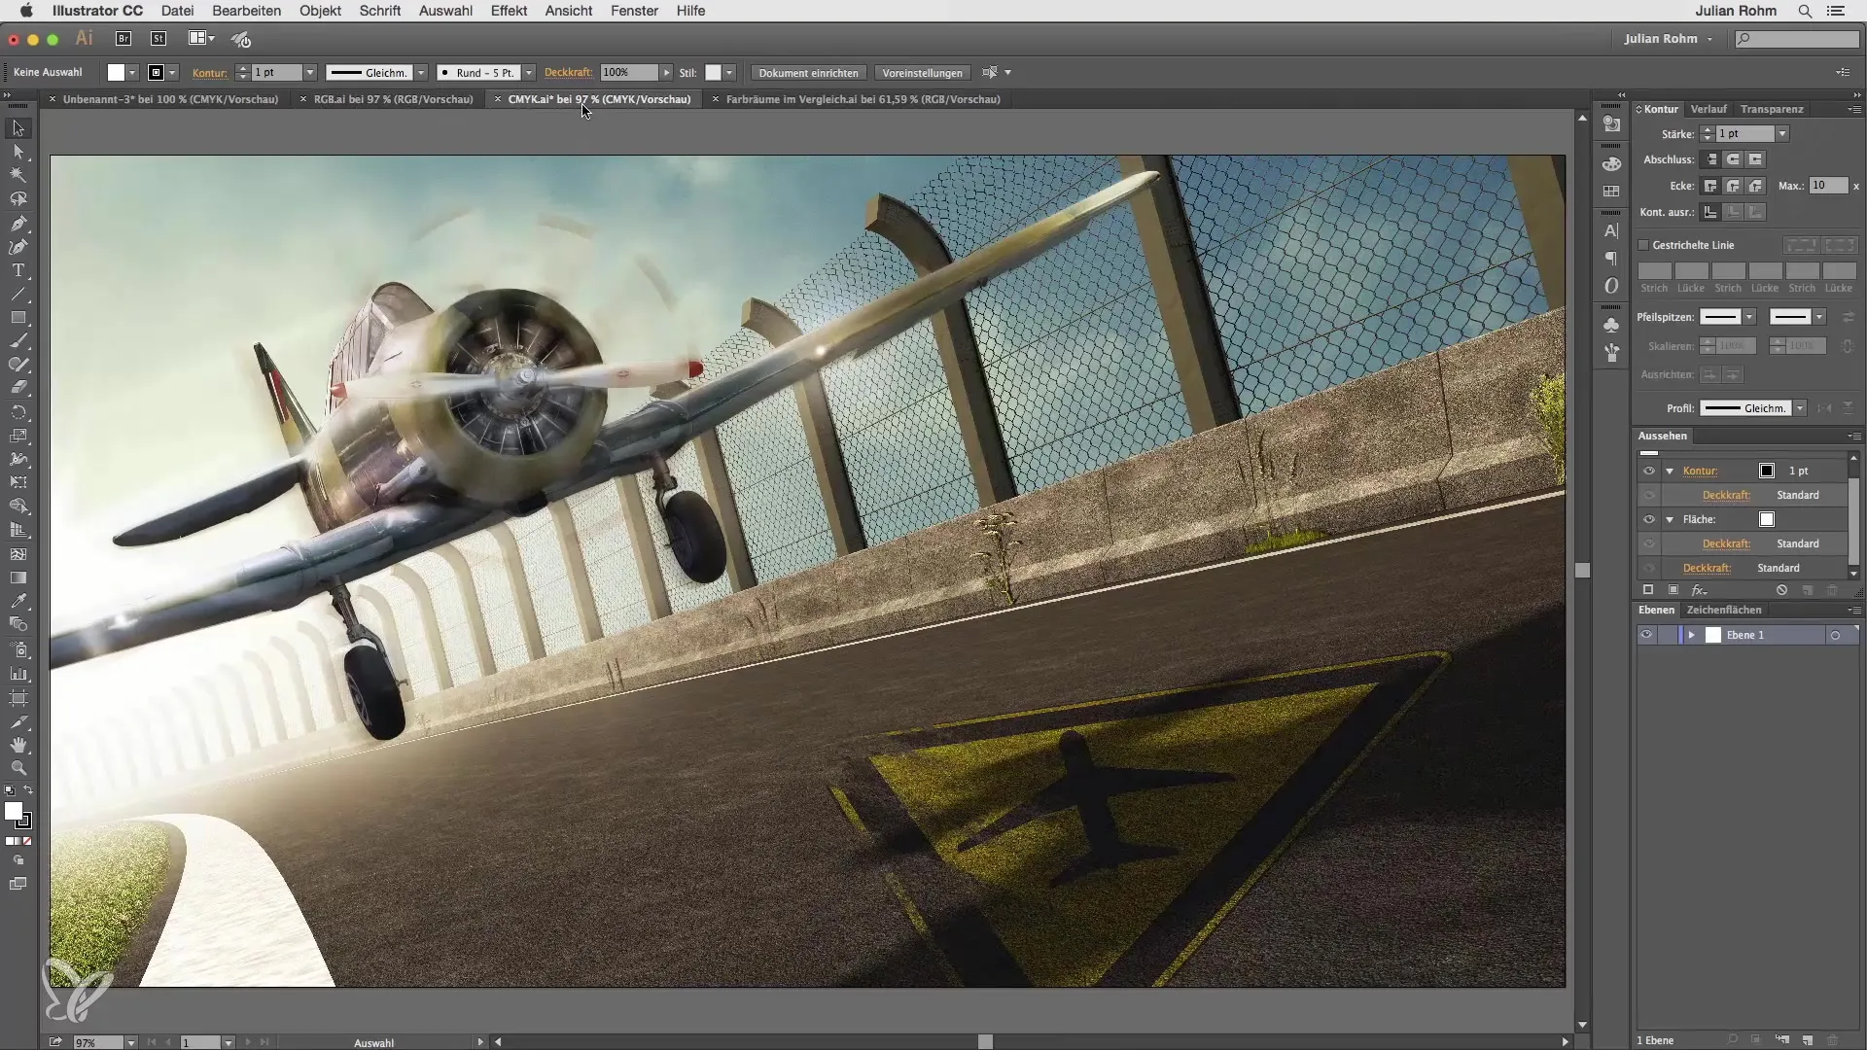Select the Pen tool
Screen dimensions: 1867x1050
point(18,224)
